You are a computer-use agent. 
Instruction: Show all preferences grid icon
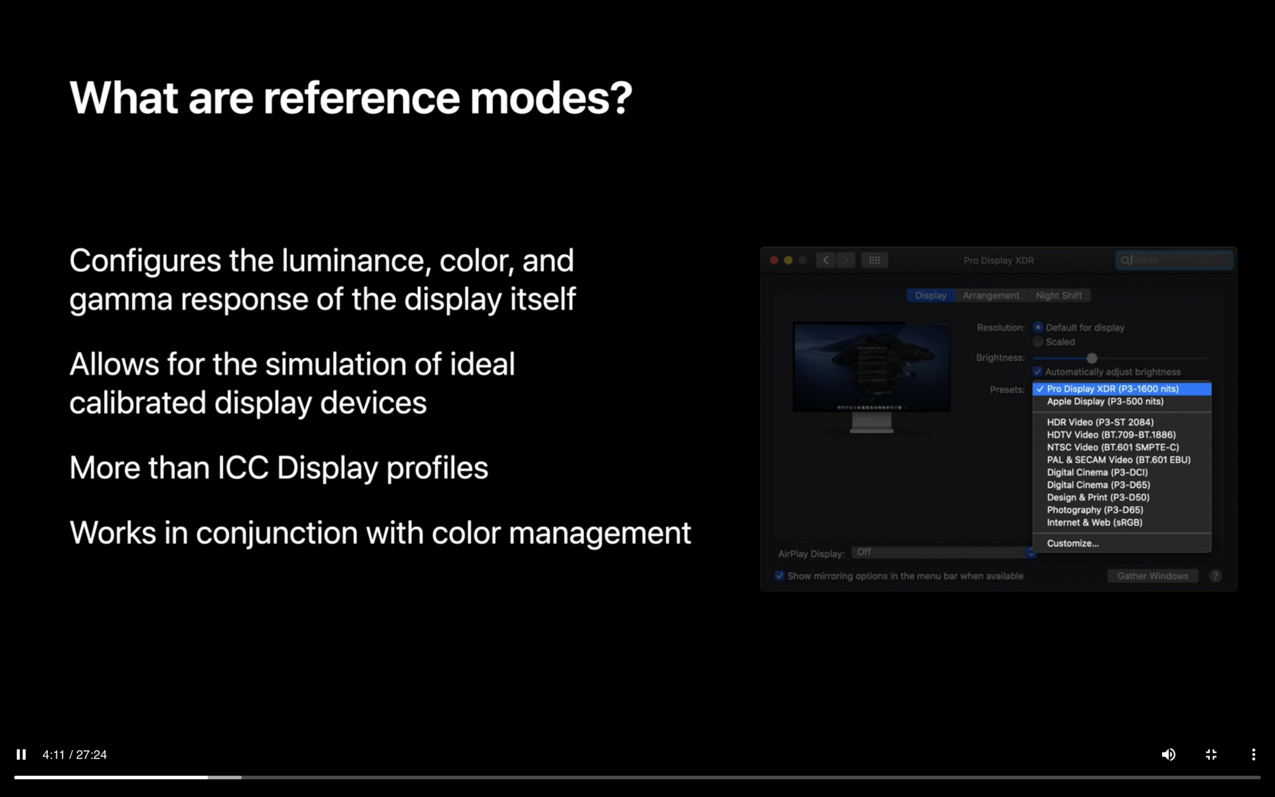pyautogui.click(x=874, y=260)
